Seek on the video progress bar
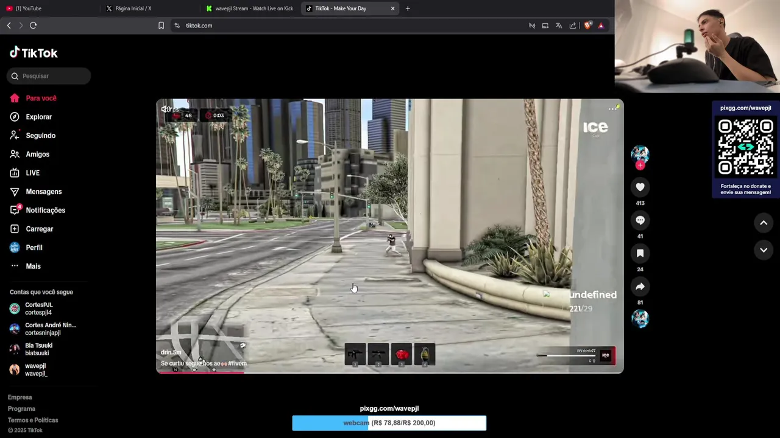Image resolution: width=780 pixels, height=438 pixels. coord(389,372)
